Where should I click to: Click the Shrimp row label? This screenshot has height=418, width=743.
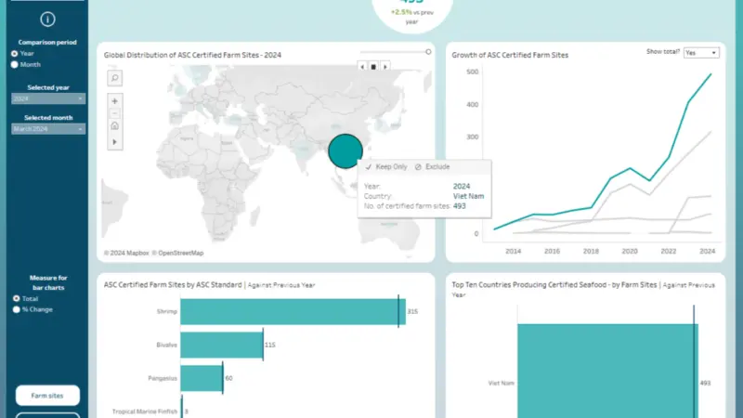[167, 311]
